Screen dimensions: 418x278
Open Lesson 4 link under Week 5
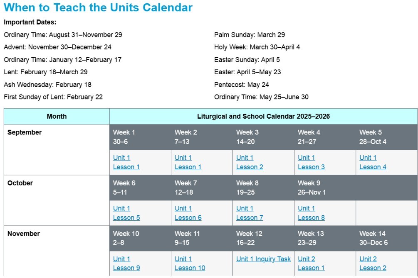(x=373, y=167)
